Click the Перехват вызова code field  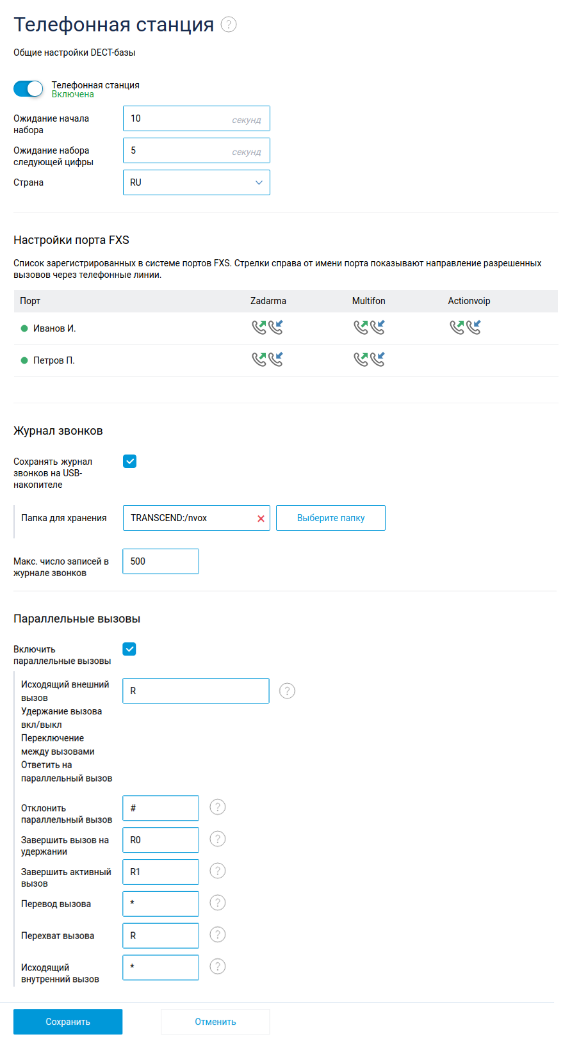point(160,935)
